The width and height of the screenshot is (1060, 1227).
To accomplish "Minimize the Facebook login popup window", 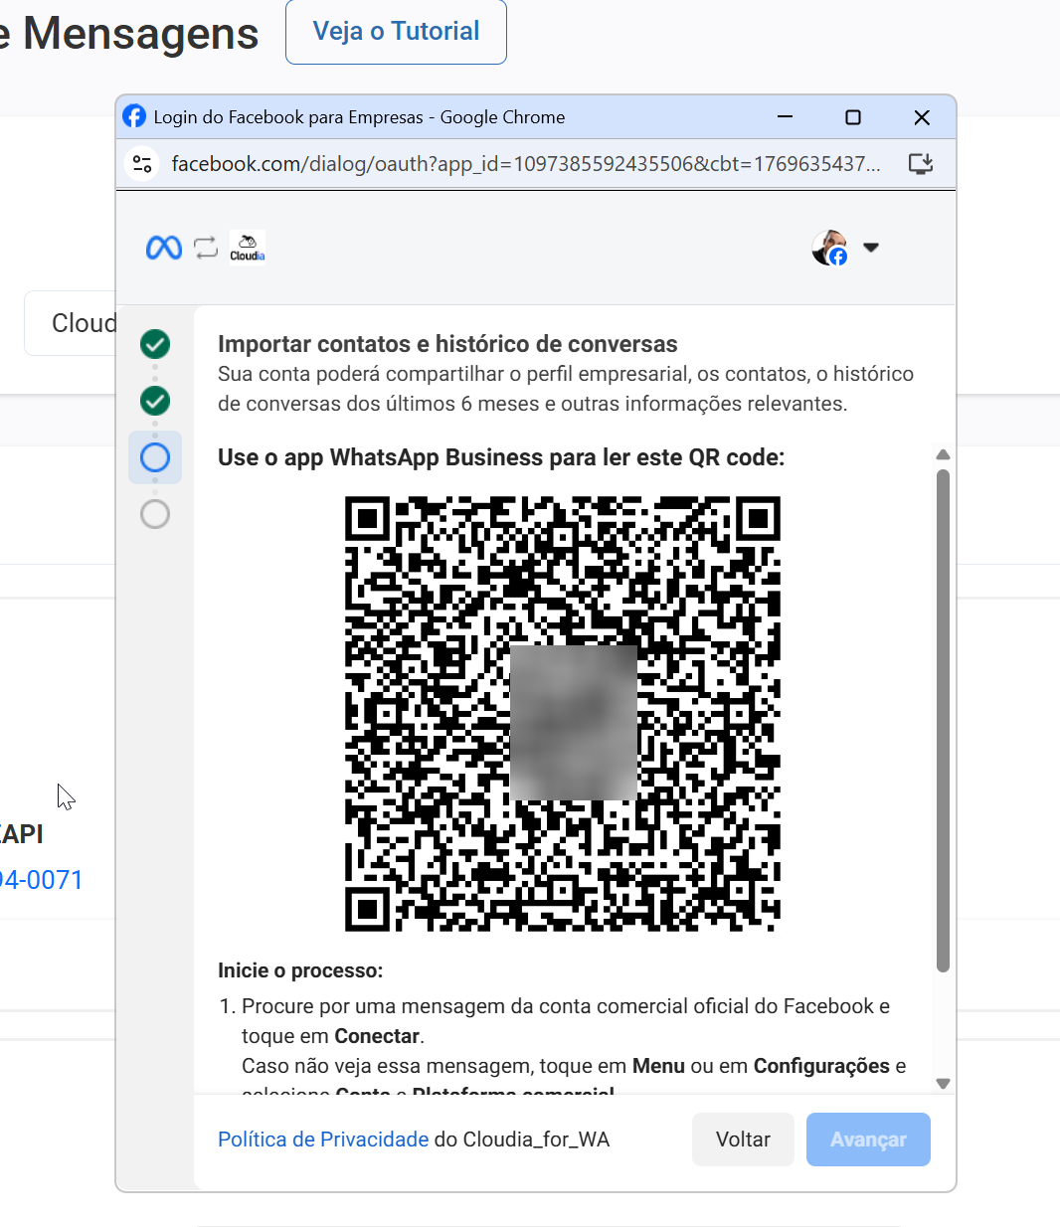I will tap(786, 117).
